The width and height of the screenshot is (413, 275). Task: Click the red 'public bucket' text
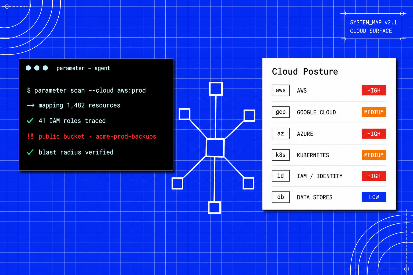point(62,136)
